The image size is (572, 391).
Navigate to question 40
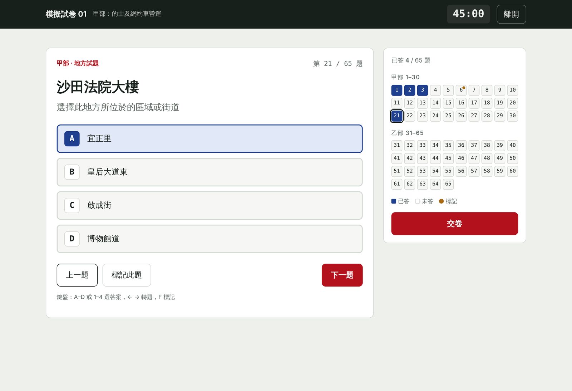pyautogui.click(x=513, y=145)
